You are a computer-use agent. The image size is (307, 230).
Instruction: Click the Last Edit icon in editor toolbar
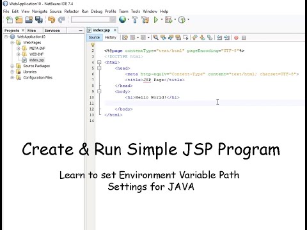pos(125,38)
